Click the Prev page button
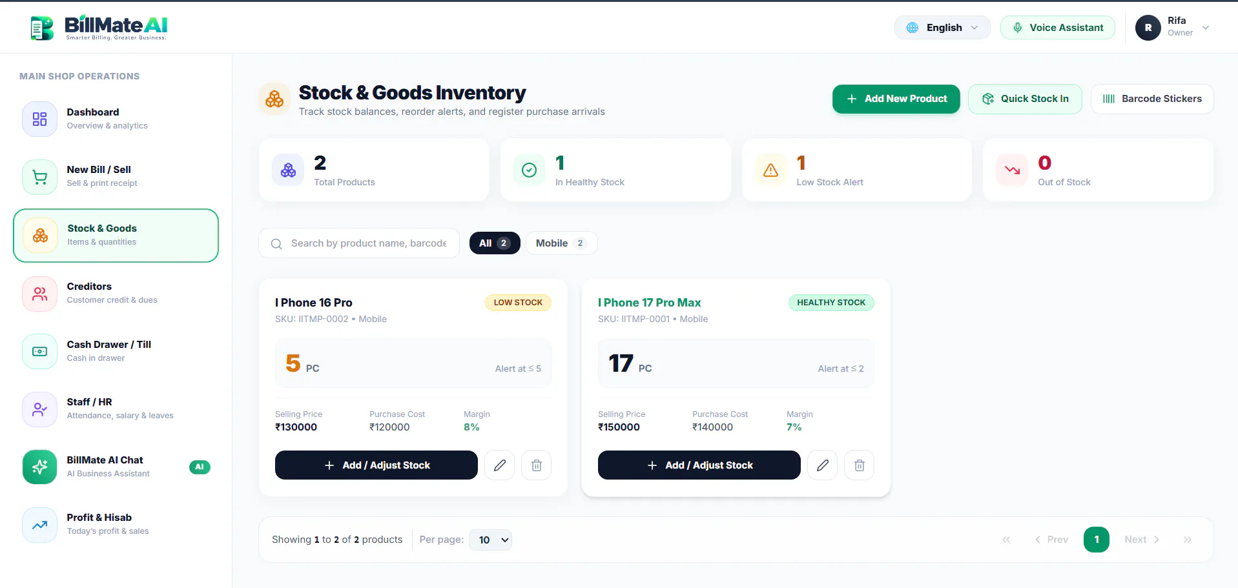The height and width of the screenshot is (588, 1238). coord(1051,540)
